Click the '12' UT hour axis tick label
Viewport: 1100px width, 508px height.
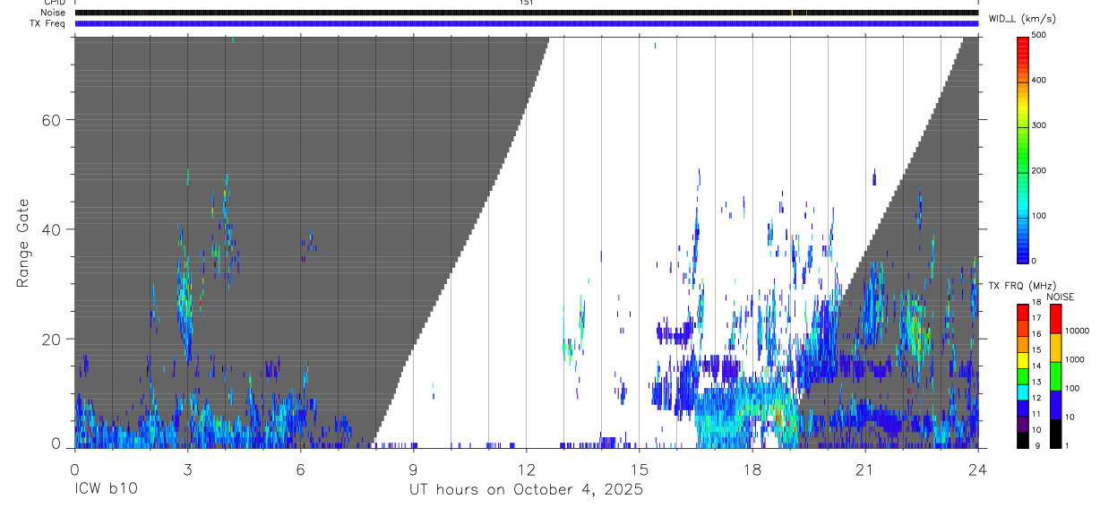click(526, 469)
